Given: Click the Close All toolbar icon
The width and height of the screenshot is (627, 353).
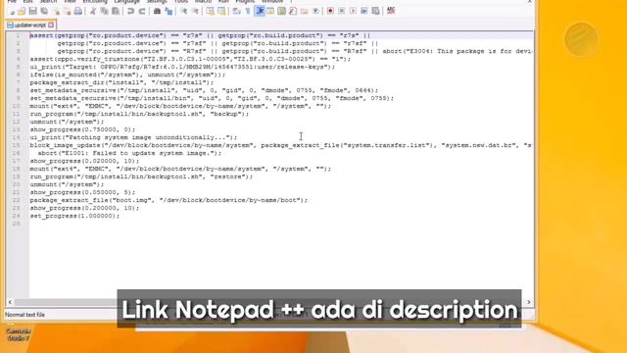Looking at the screenshot, I should click(x=67, y=11).
